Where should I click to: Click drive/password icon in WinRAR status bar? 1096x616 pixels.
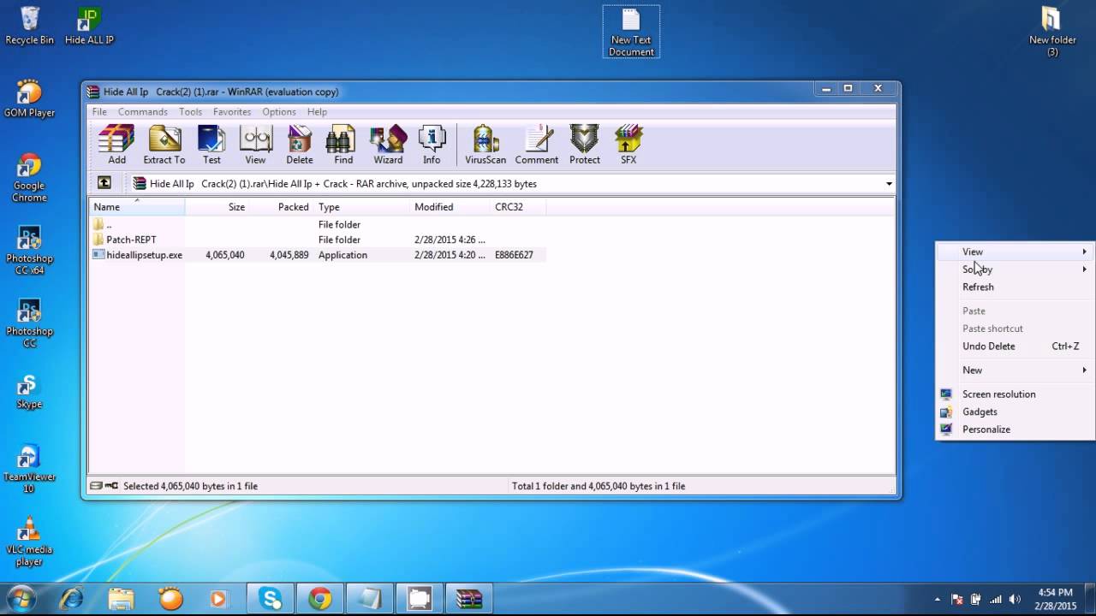104,486
